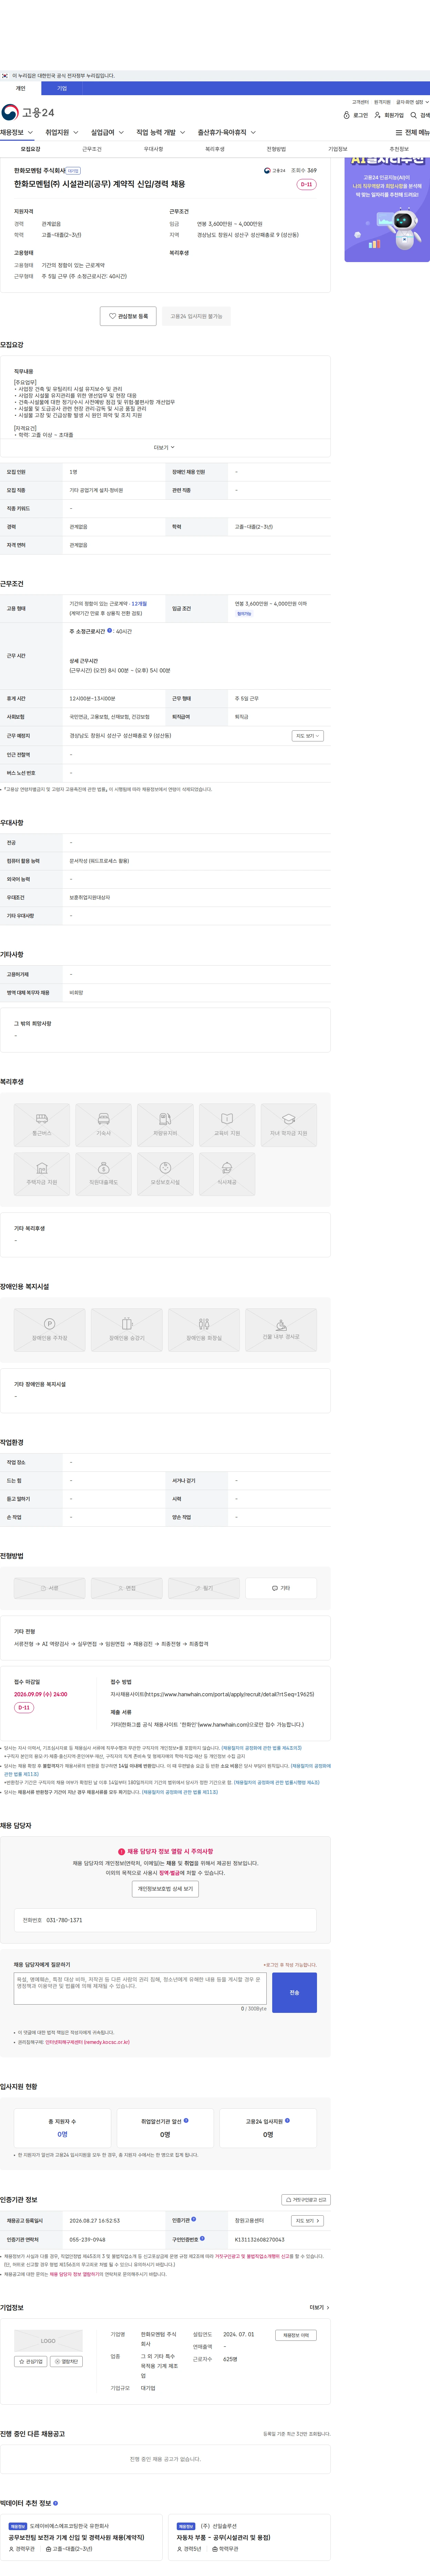Click the 장애인용 화장실 facility icon

(204, 1330)
